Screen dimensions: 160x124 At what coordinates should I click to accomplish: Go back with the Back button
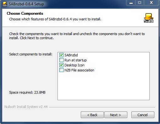[92, 115]
